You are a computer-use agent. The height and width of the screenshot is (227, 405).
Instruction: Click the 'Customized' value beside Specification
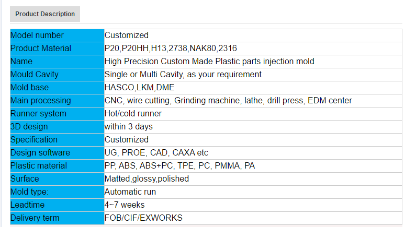point(126,140)
